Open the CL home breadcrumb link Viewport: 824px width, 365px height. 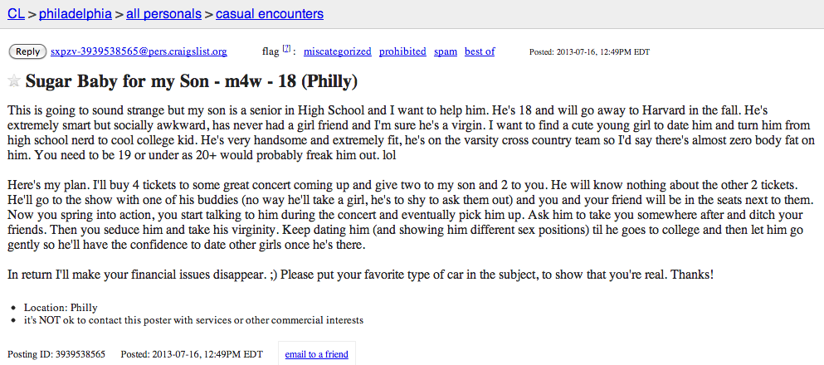point(15,13)
